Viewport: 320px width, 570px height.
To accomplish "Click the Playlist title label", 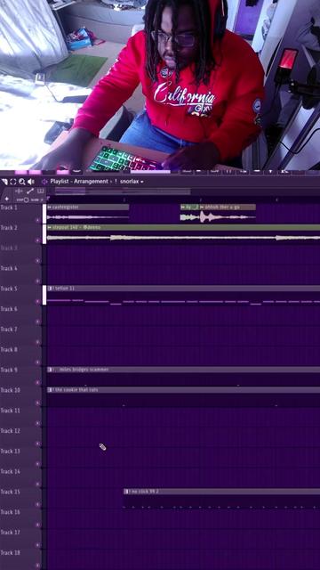I will (59, 182).
